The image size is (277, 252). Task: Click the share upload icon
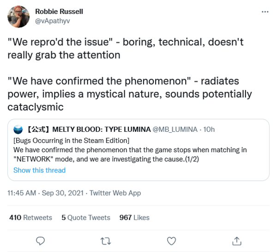(236, 240)
